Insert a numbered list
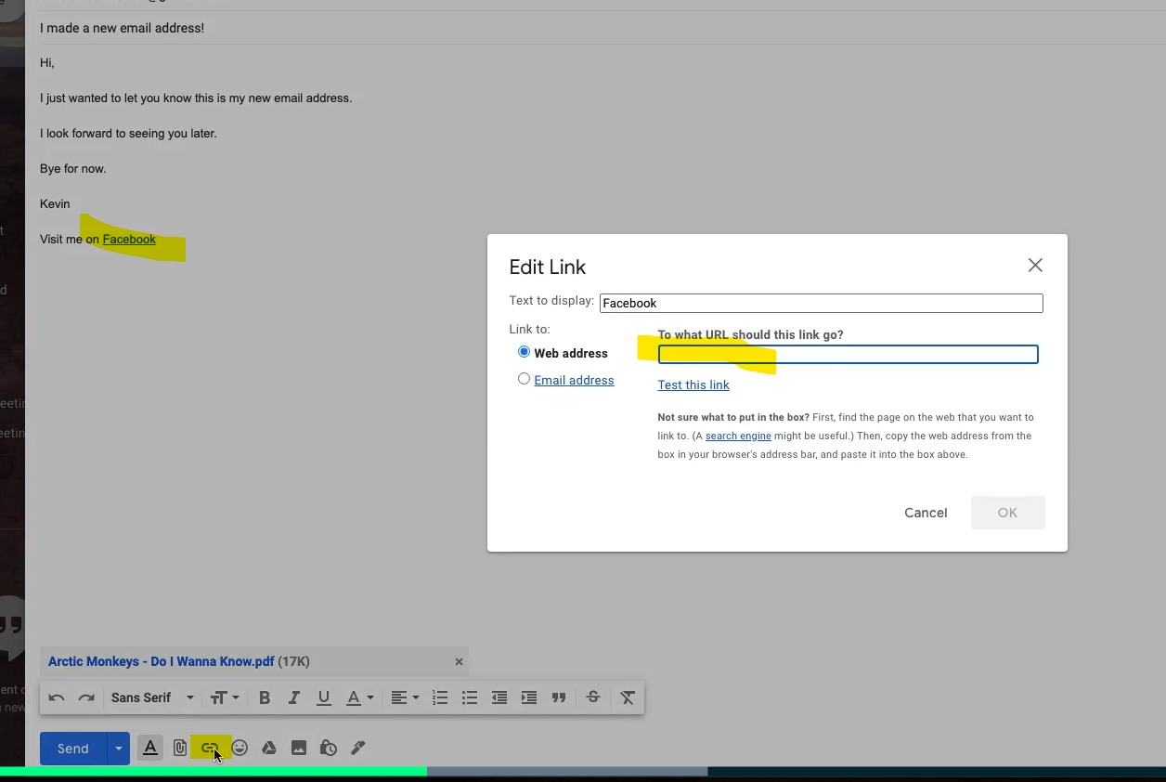 (x=440, y=697)
